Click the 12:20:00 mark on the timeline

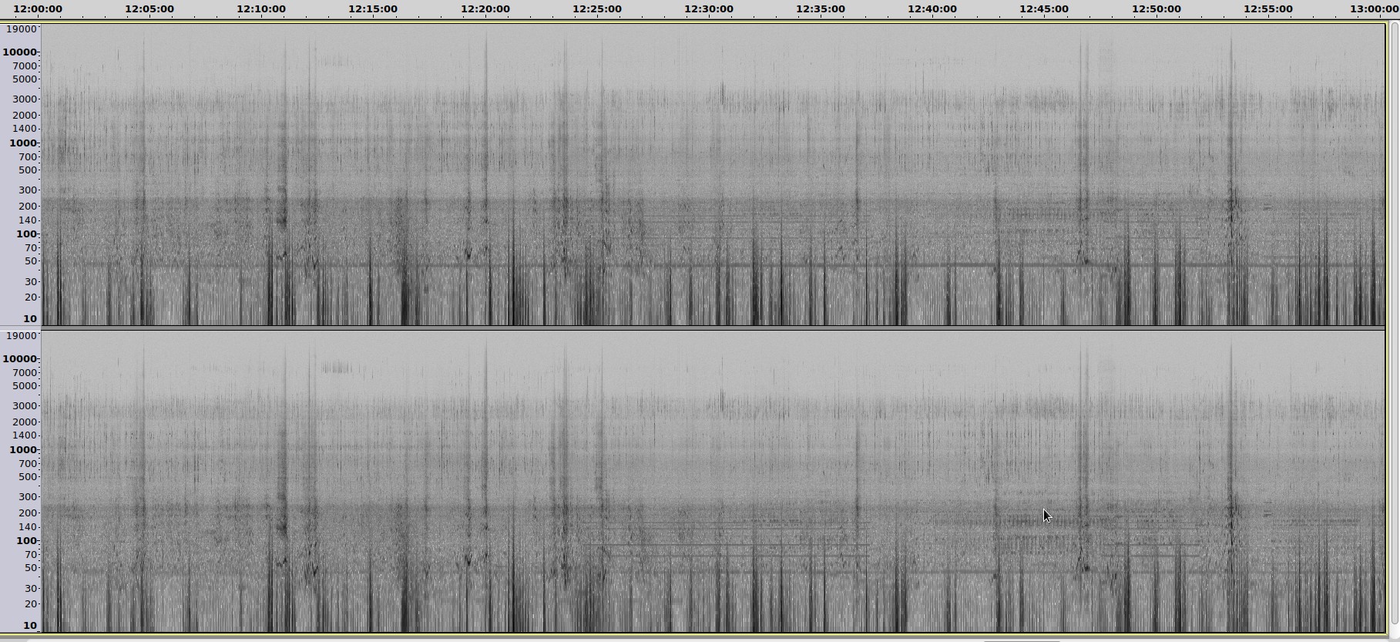[x=485, y=9]
